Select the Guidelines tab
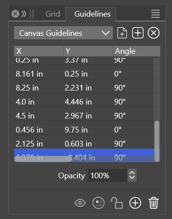The image size is (172, 219). pos(92,14)
